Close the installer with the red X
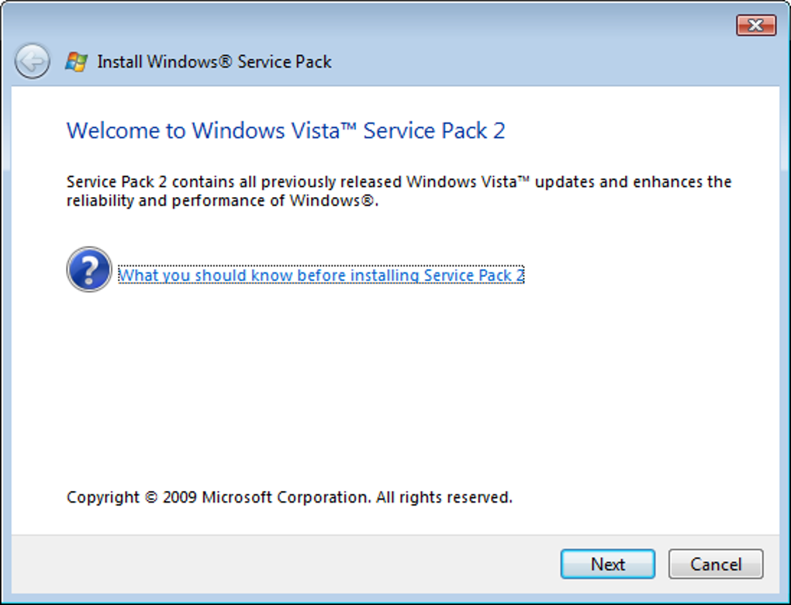 (x=755, y=25)
